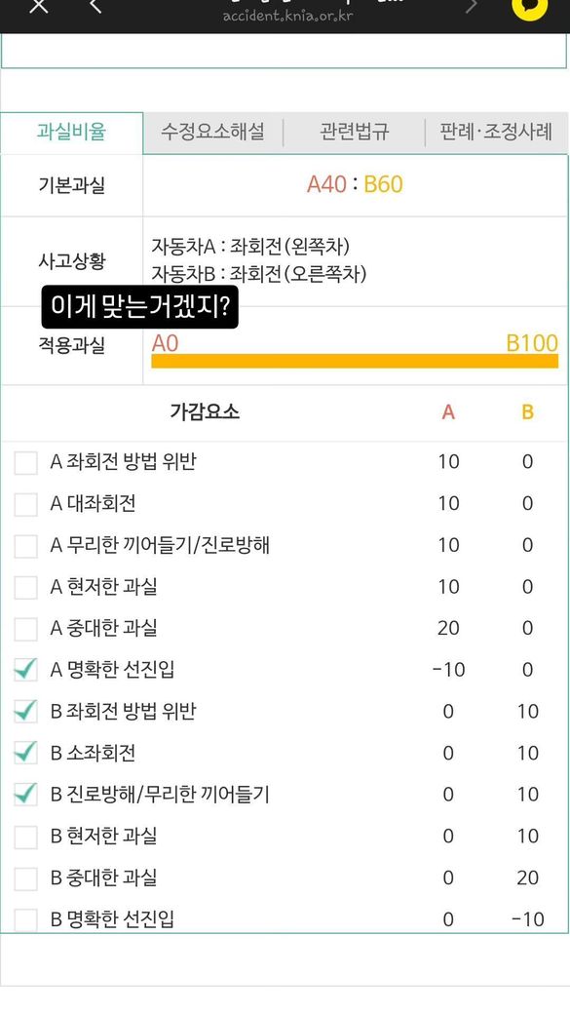The height and width of the screenshot is (1014, 570).
Task: Click the accident.knia.or.kr address text
Action: tap(287, 16)
